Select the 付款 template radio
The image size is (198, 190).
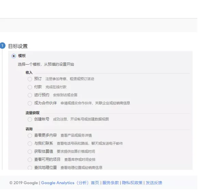click(x=30, y=87)
